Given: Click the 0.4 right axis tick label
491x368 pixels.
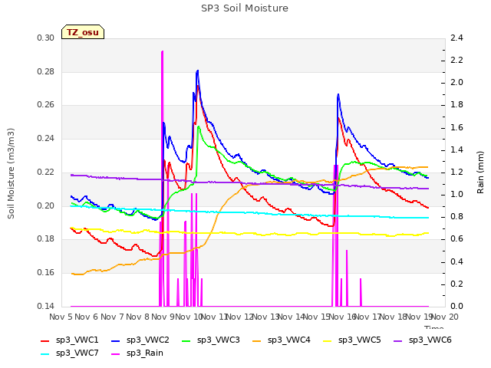Looking at the screenshot, I should click(x=456, y=262).
